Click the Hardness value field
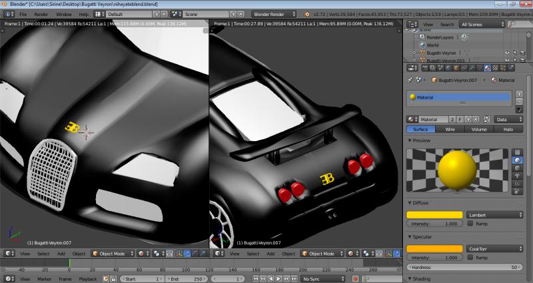533x283 pixels. 464,266
